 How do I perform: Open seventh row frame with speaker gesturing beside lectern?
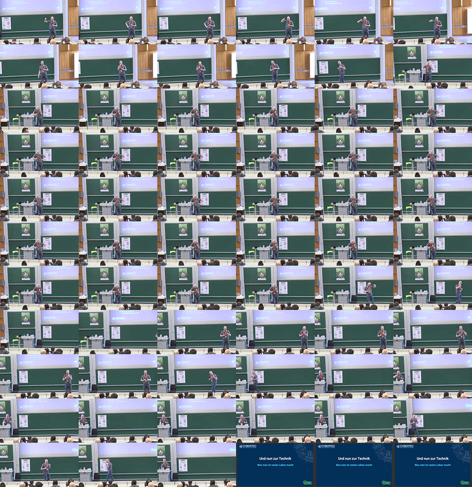coord(354,288)
